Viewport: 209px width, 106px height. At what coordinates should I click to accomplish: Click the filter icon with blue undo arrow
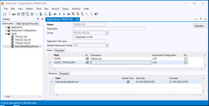pyautogui.click(x=82, y=14)
